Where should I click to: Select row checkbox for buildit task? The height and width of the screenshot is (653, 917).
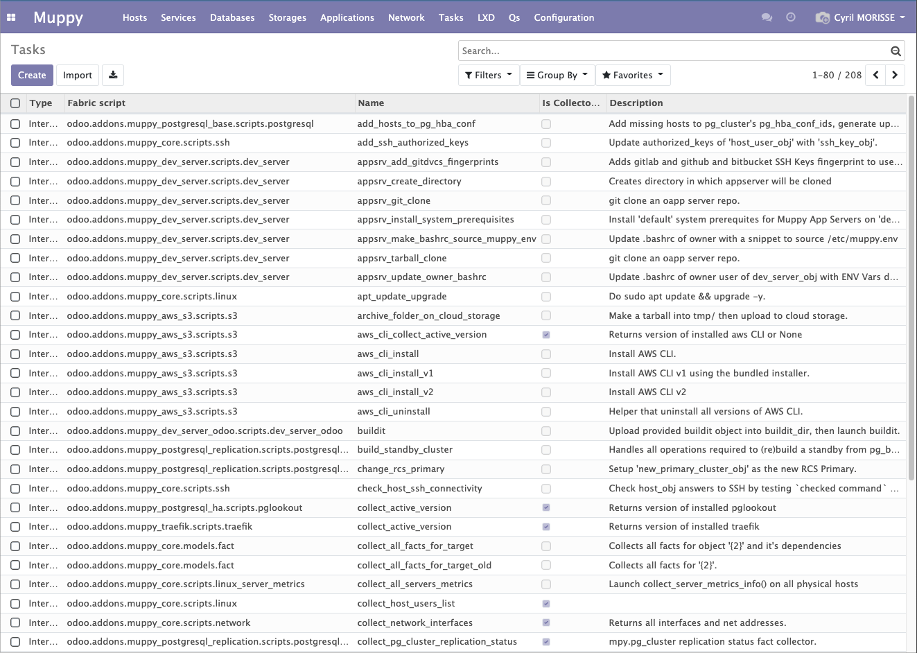coord(15,431)
